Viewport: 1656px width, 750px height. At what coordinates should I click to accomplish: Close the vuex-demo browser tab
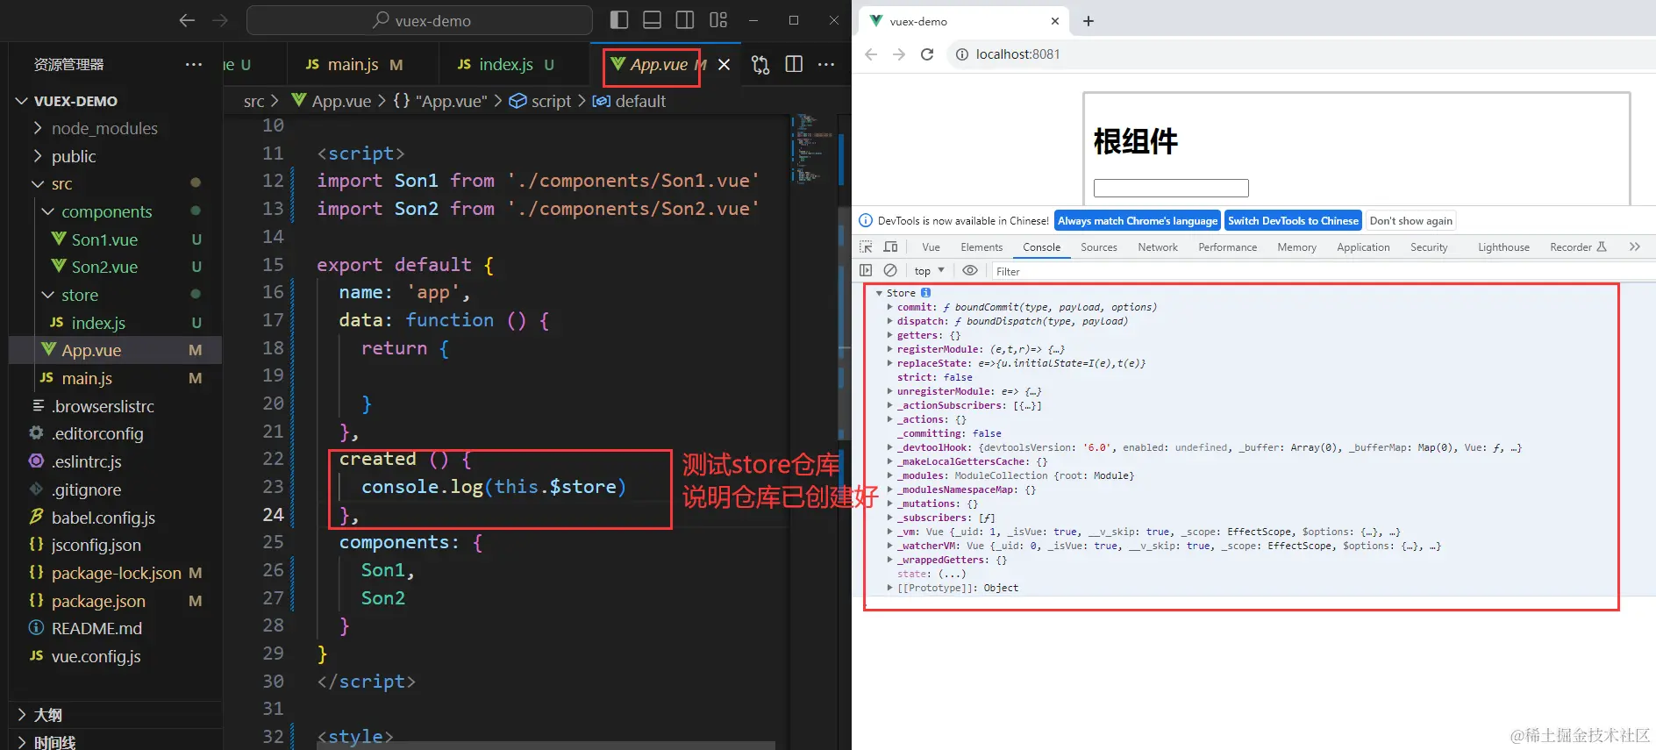(1055, 21)
